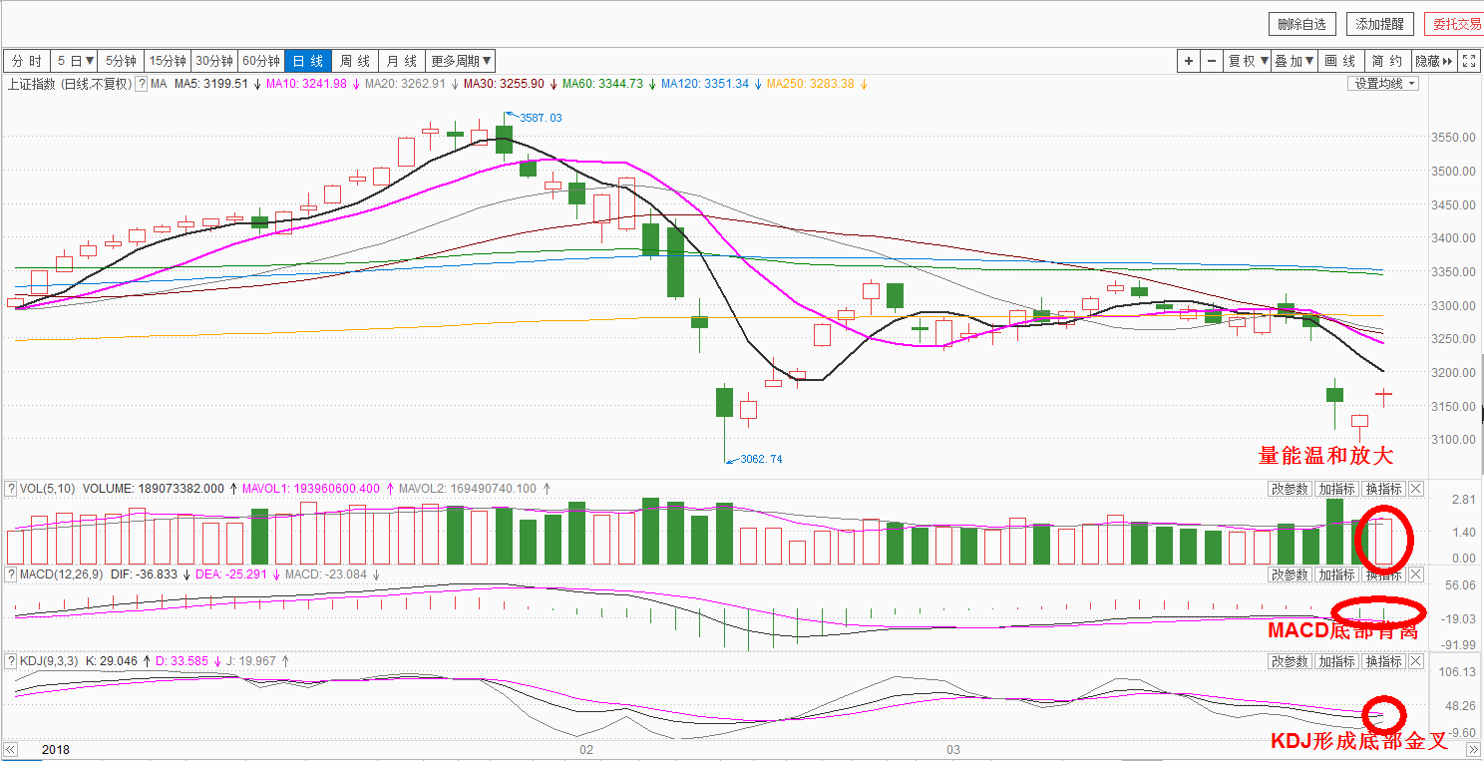
Task: Click 改参数 in VOL panel
Action: pyautogui.click(x=1289, y=489)
